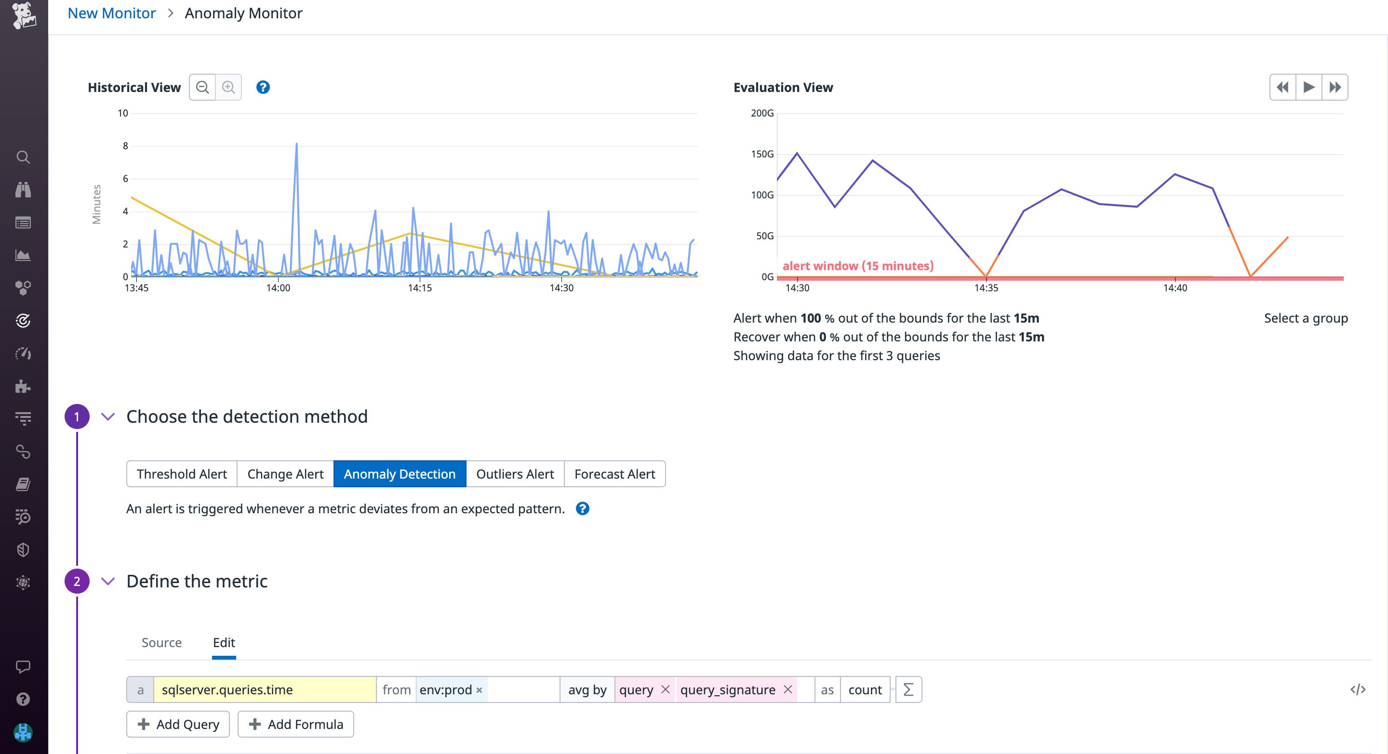
Task: Click the Monitors target icon in sidebar
Action: 24,321
